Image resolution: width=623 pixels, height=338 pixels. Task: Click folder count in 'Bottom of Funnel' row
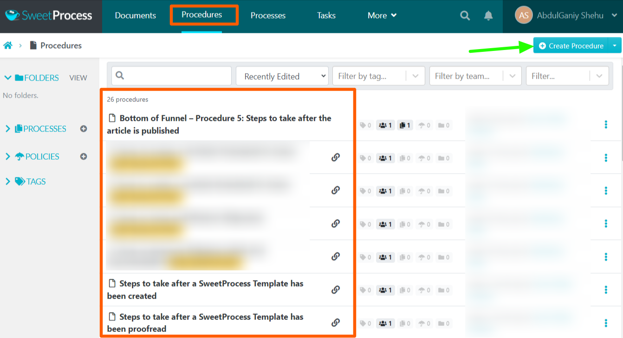coord(444,125)
